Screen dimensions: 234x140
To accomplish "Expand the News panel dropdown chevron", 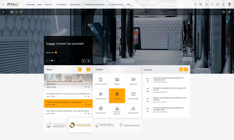I will point(84,69).
